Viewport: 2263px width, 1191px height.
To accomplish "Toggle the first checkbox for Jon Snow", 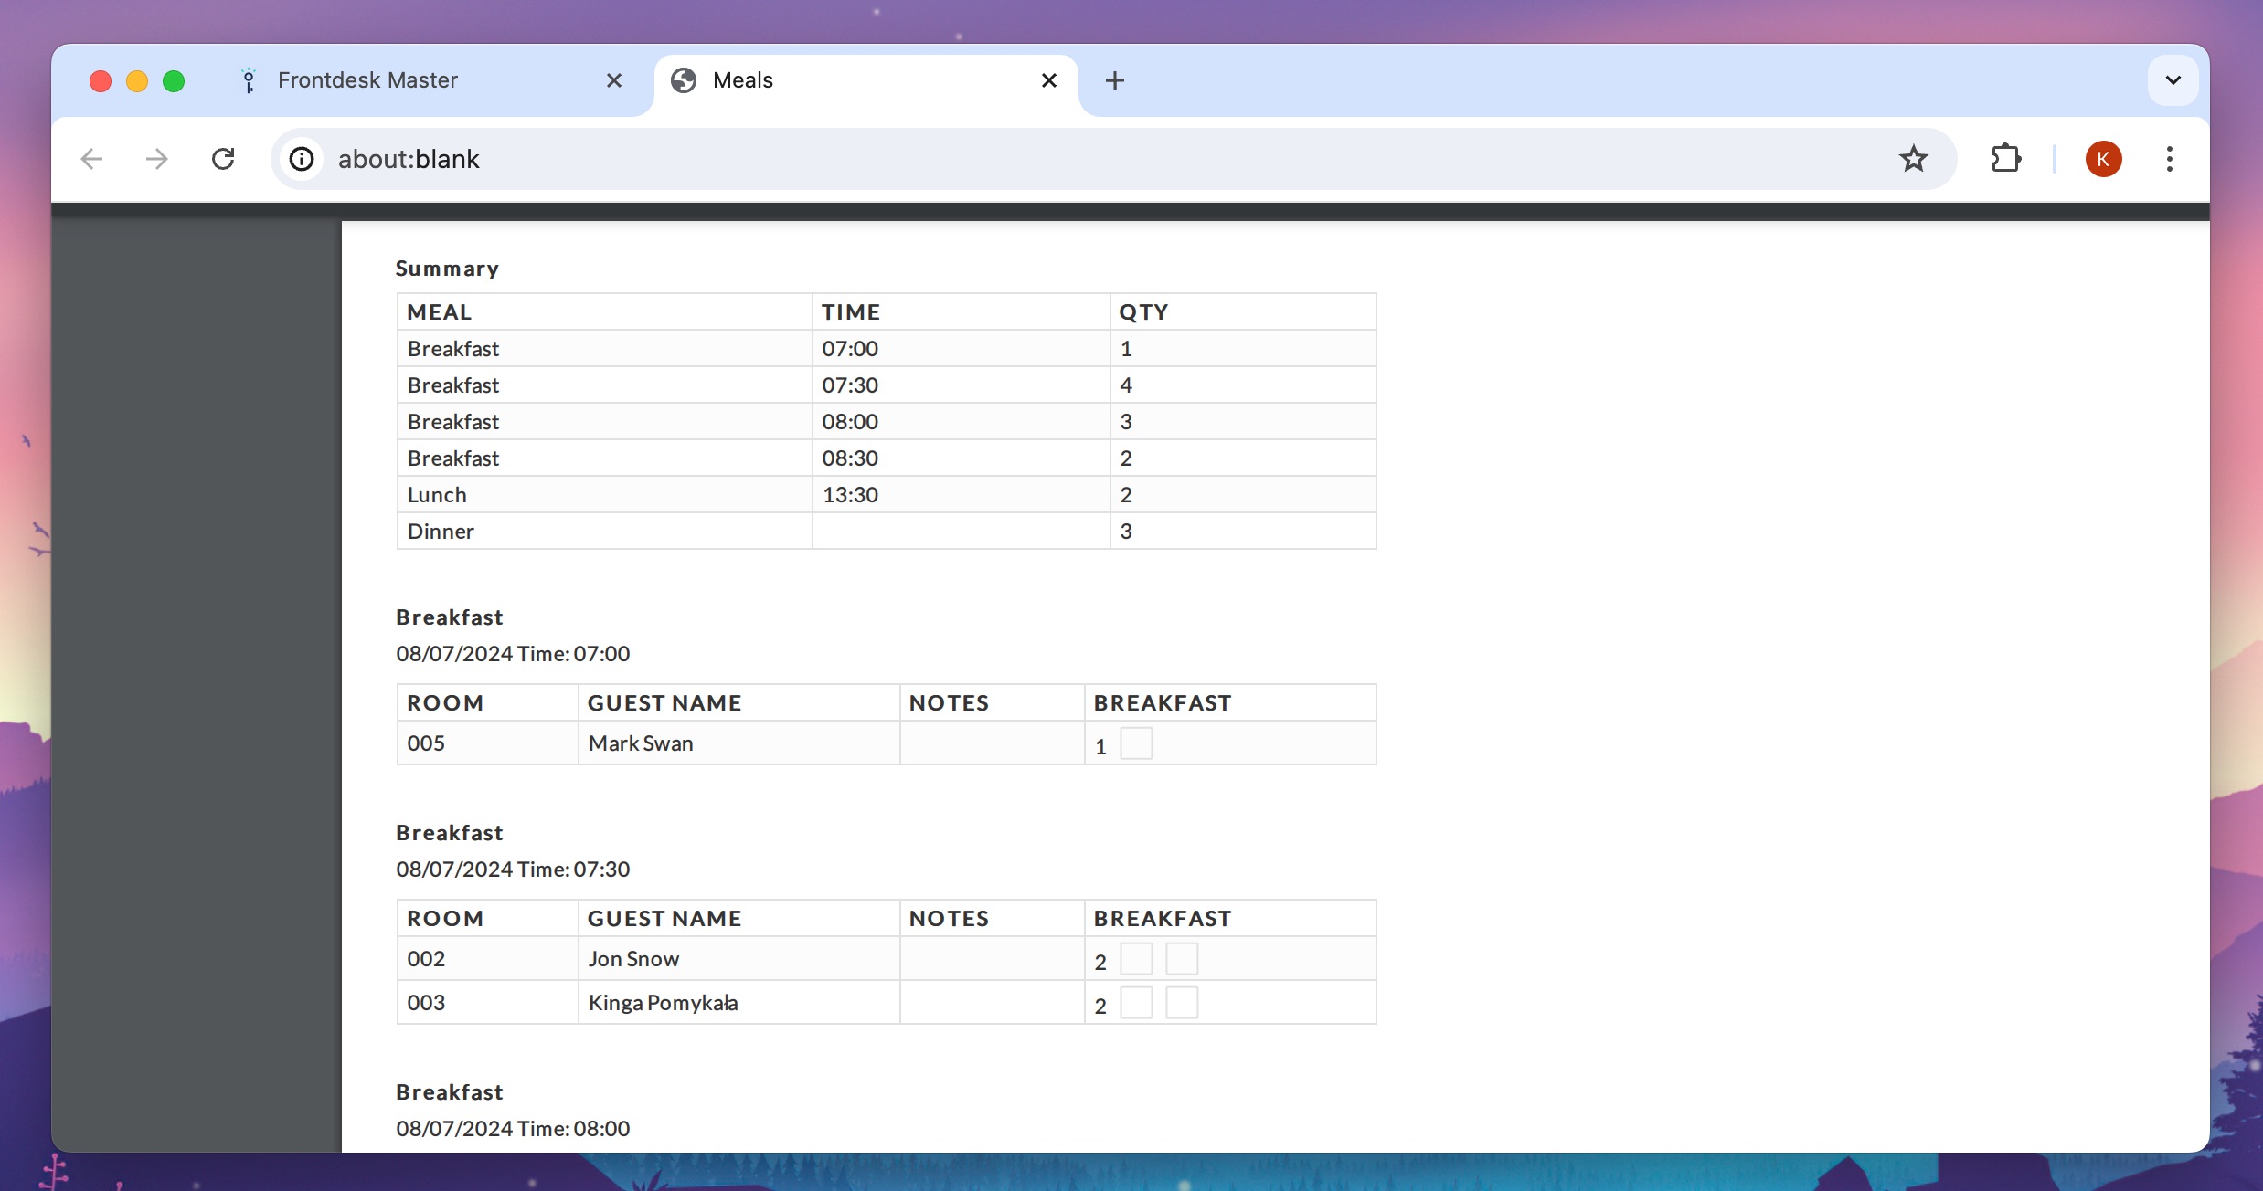I will pos(1136,957).
